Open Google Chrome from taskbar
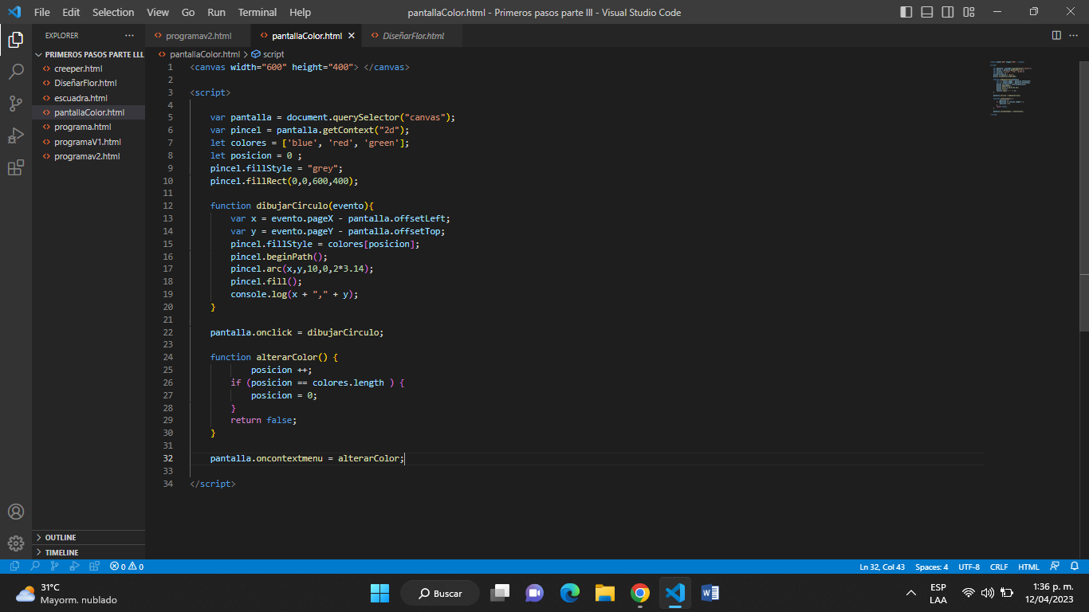This screenshot has width=1089, height=612. pyautogui.click(x=639, y=594)
